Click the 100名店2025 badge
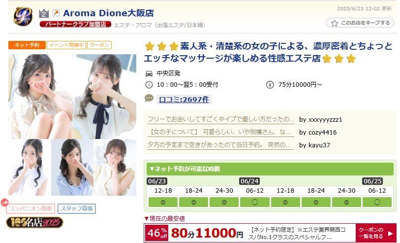The image size is (400, 243). point(34,222)
